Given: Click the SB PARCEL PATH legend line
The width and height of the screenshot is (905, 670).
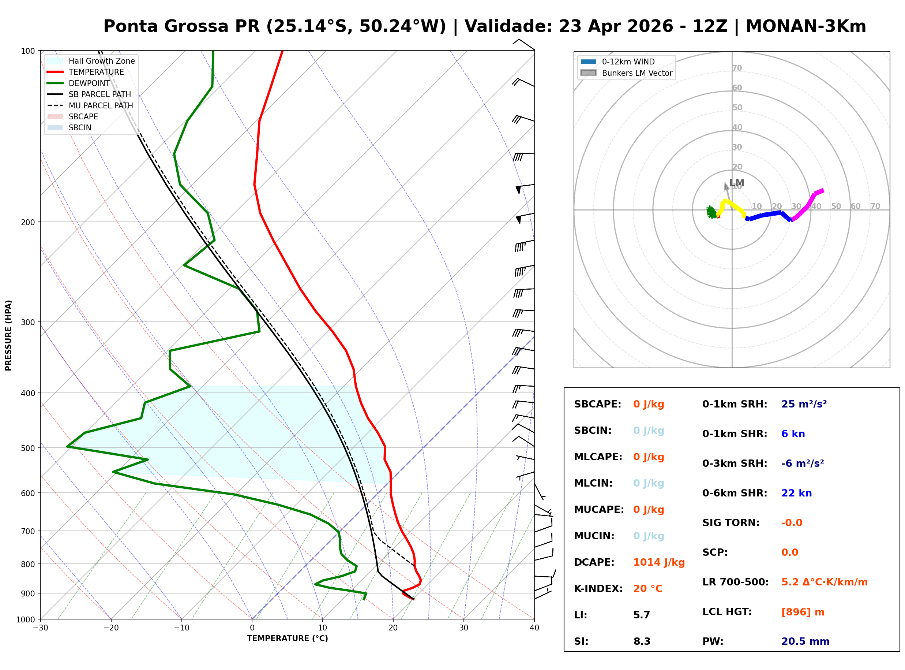Looking at the screenshot, I should [x=55, y=94].
